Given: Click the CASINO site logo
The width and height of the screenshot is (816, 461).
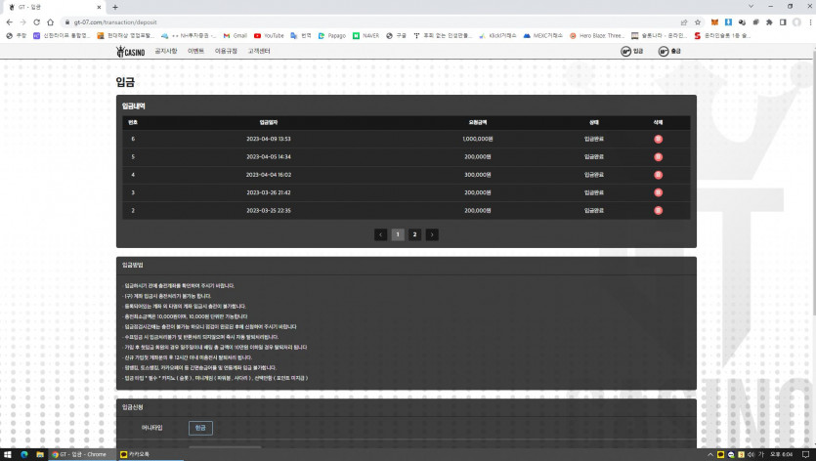Looking at the screenshot, I should click(x=130, y=51).
